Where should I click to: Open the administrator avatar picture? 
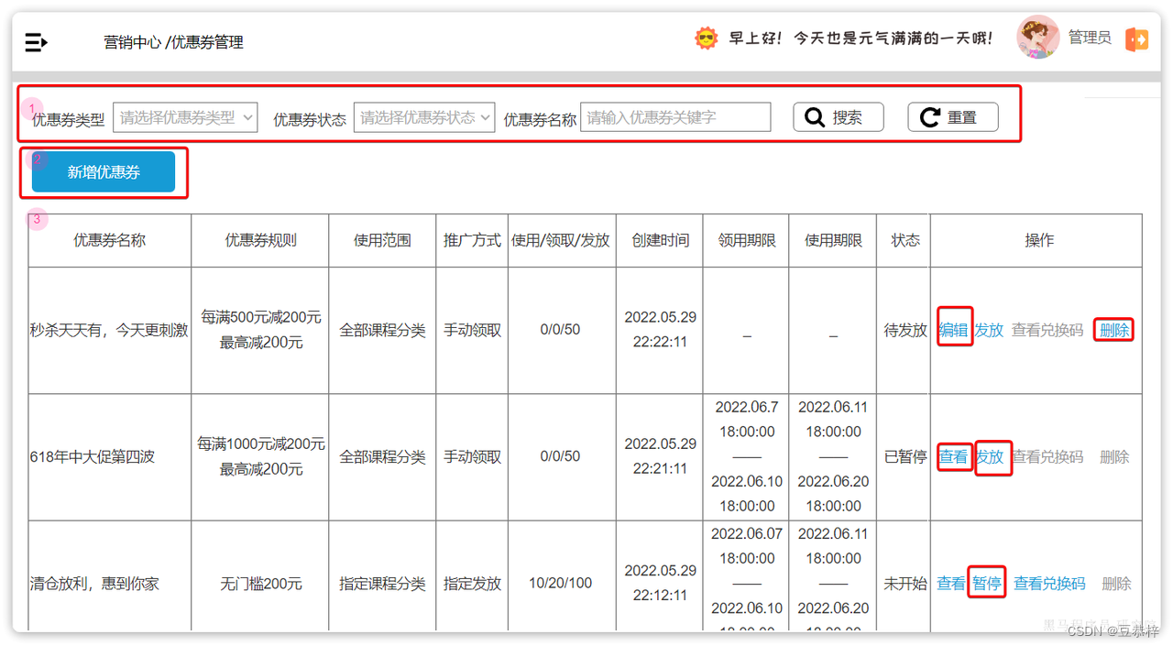coord(1038,38)
